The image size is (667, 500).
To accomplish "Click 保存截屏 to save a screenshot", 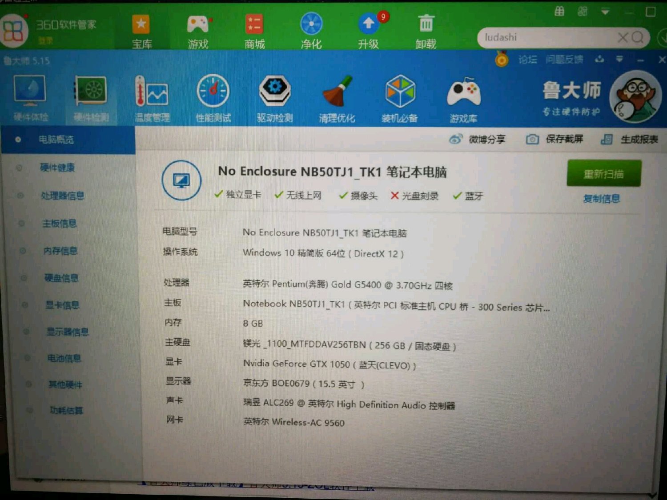I will pyautogui.click(x=554, y=140).
